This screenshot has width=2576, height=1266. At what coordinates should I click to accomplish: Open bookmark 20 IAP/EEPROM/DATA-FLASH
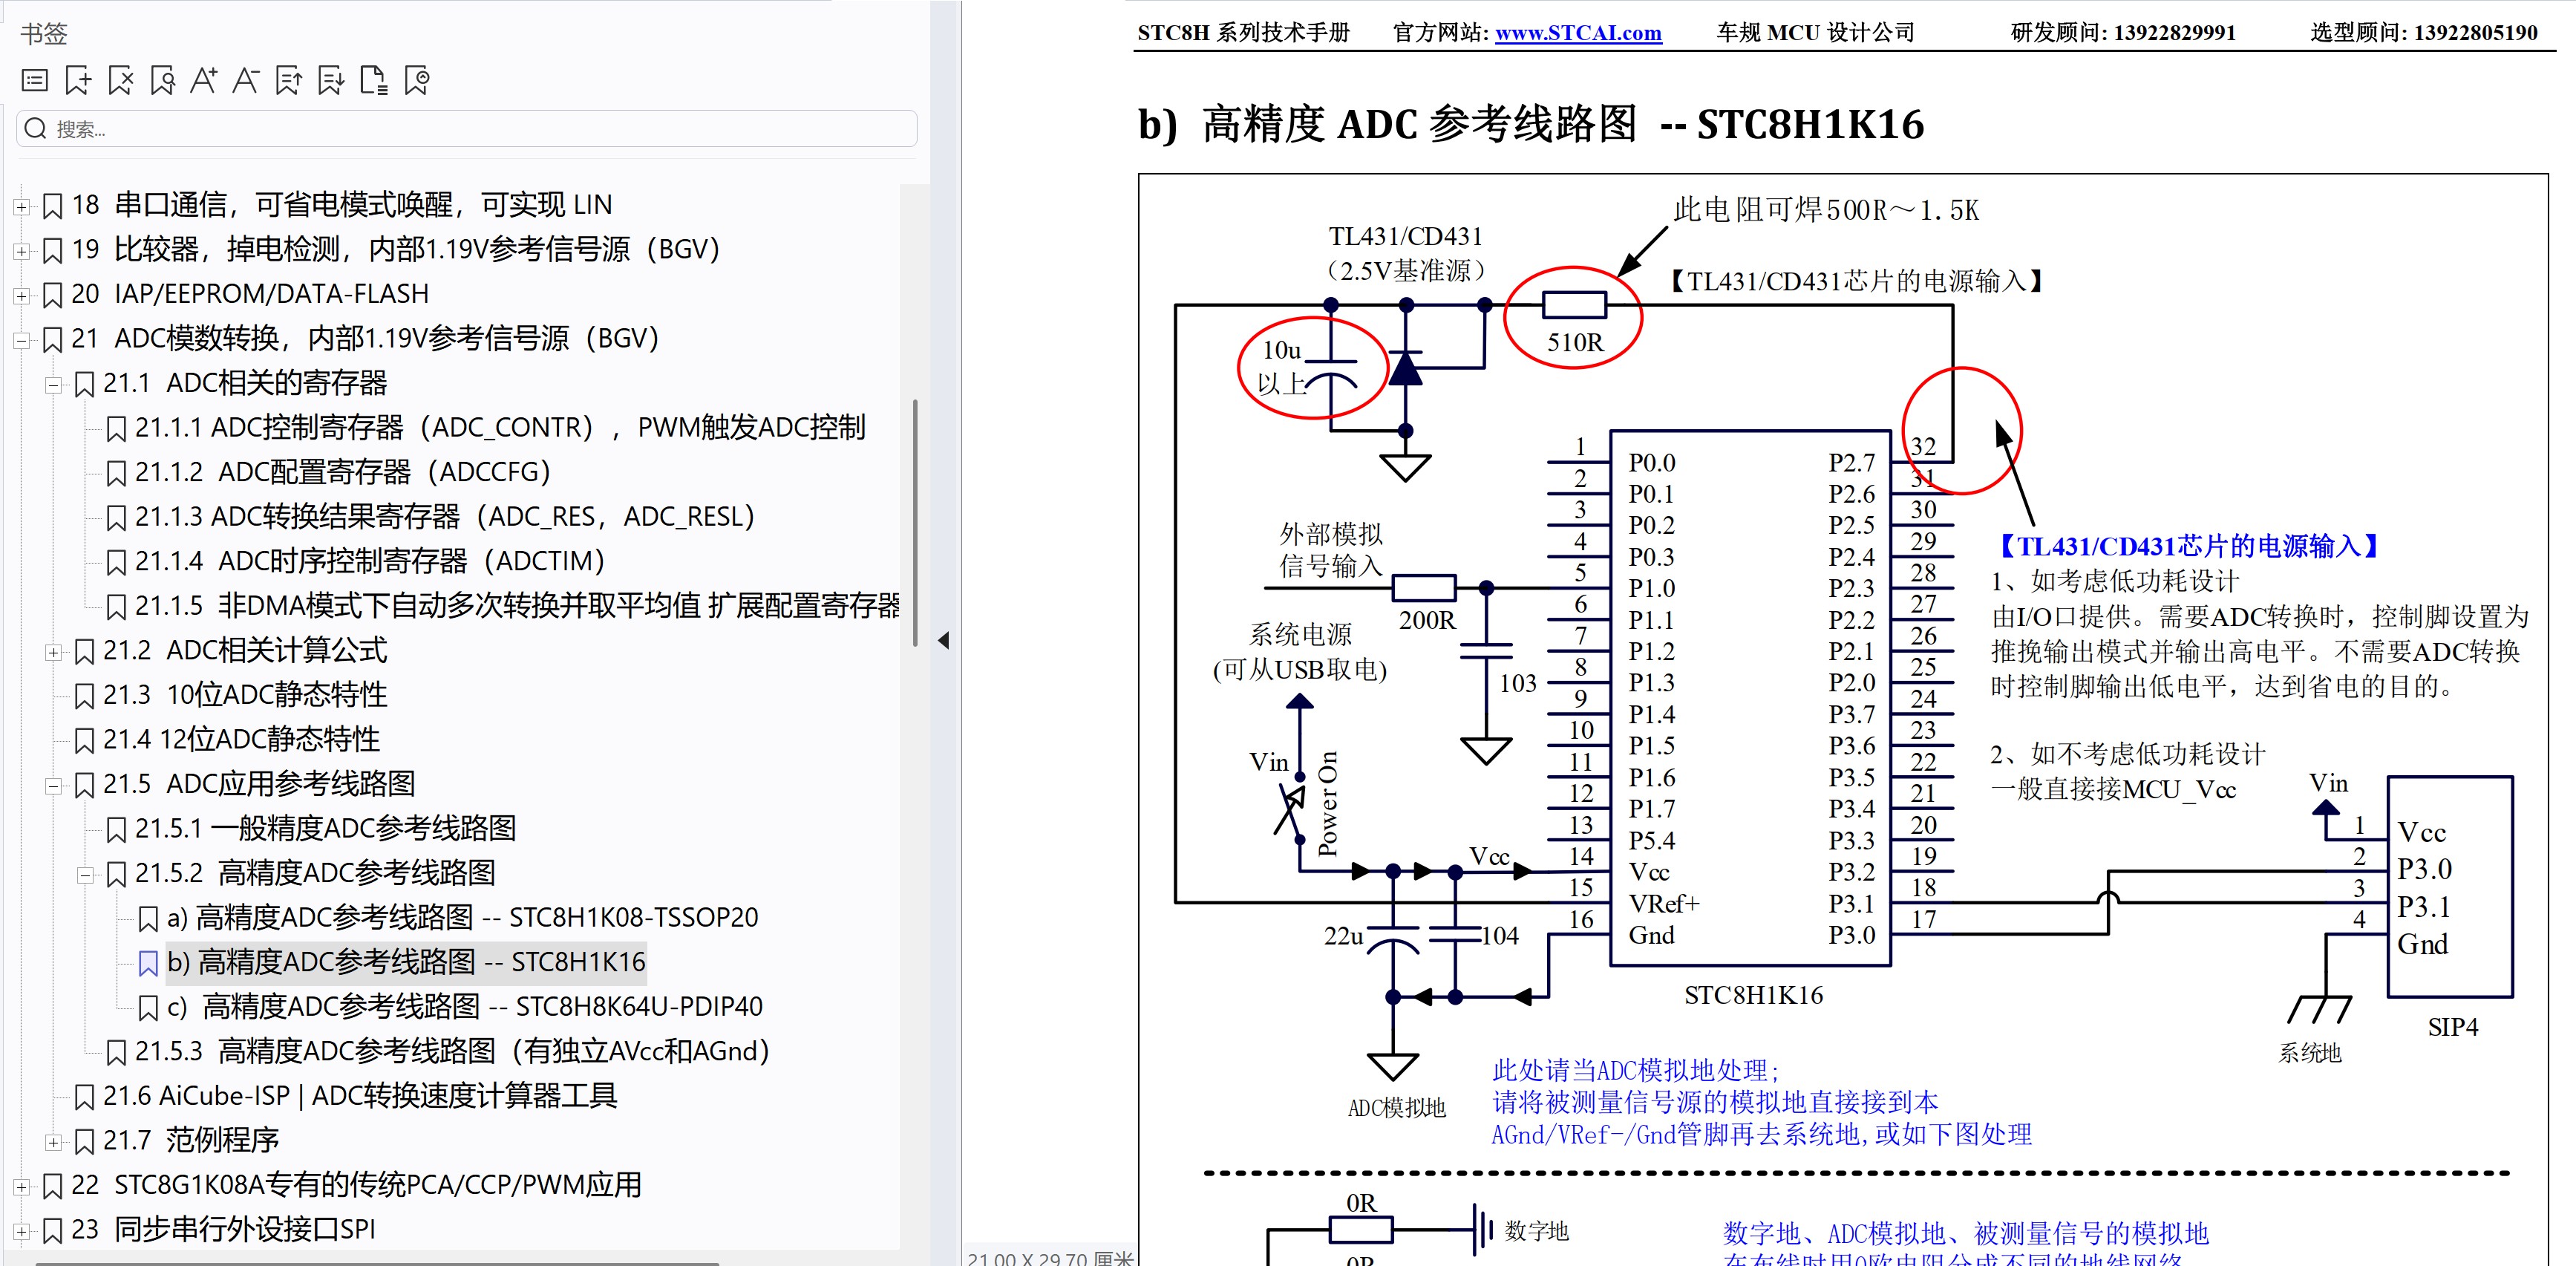250,294
